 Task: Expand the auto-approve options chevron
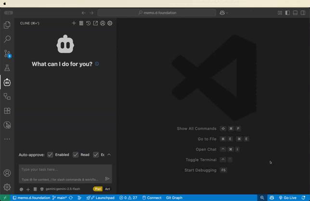(x=109, y=155)
